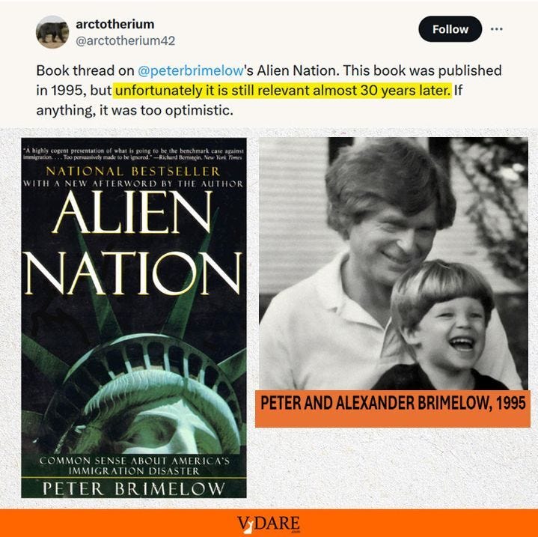Click the Follow button
The width and height of the screenshot is (538, 537).
[x=450, y=29]
